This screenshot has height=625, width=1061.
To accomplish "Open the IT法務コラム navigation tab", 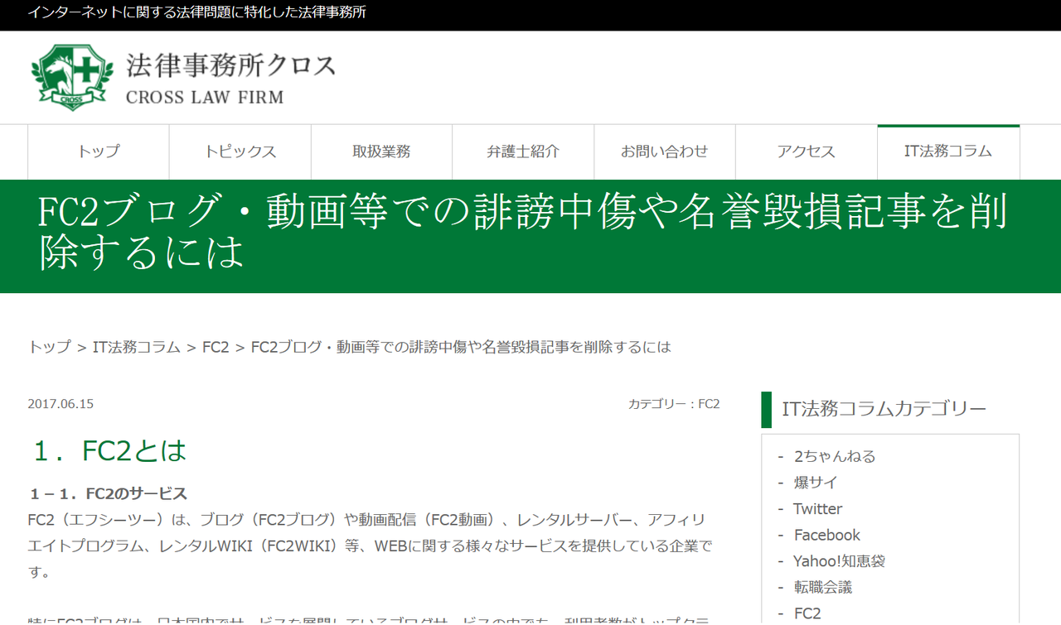I will coord(948,151).
